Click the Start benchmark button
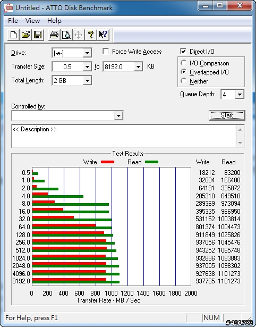 click(227, 115)
